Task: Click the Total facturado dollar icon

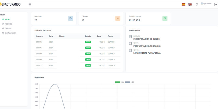Action: pos(165,18)
